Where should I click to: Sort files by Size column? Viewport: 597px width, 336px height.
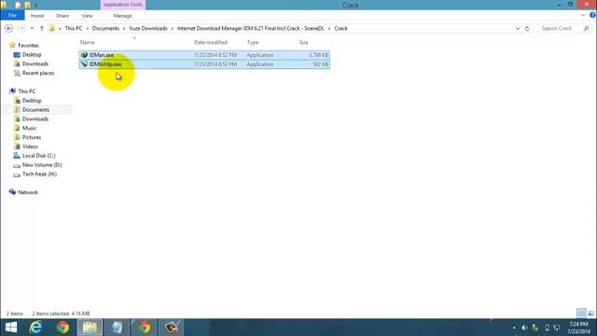(303, 42)
